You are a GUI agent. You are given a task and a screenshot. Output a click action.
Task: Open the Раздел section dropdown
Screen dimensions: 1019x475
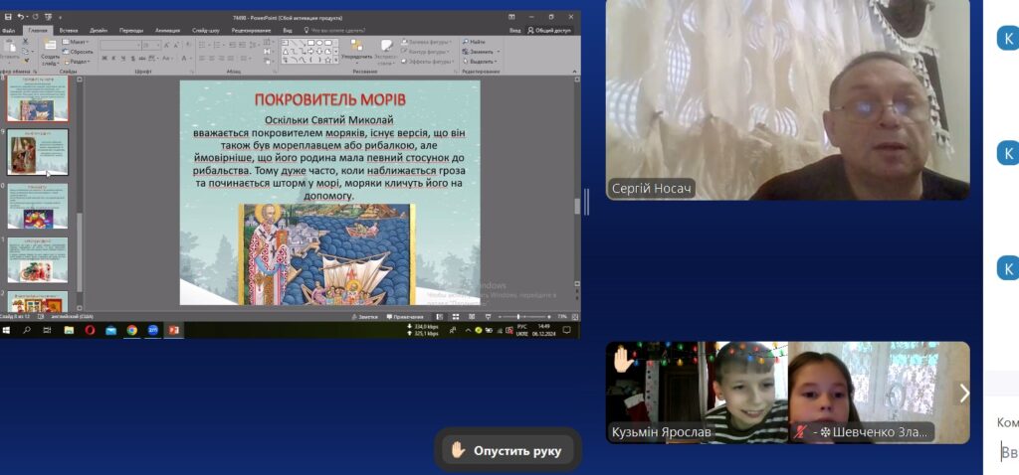click(77, 62)
